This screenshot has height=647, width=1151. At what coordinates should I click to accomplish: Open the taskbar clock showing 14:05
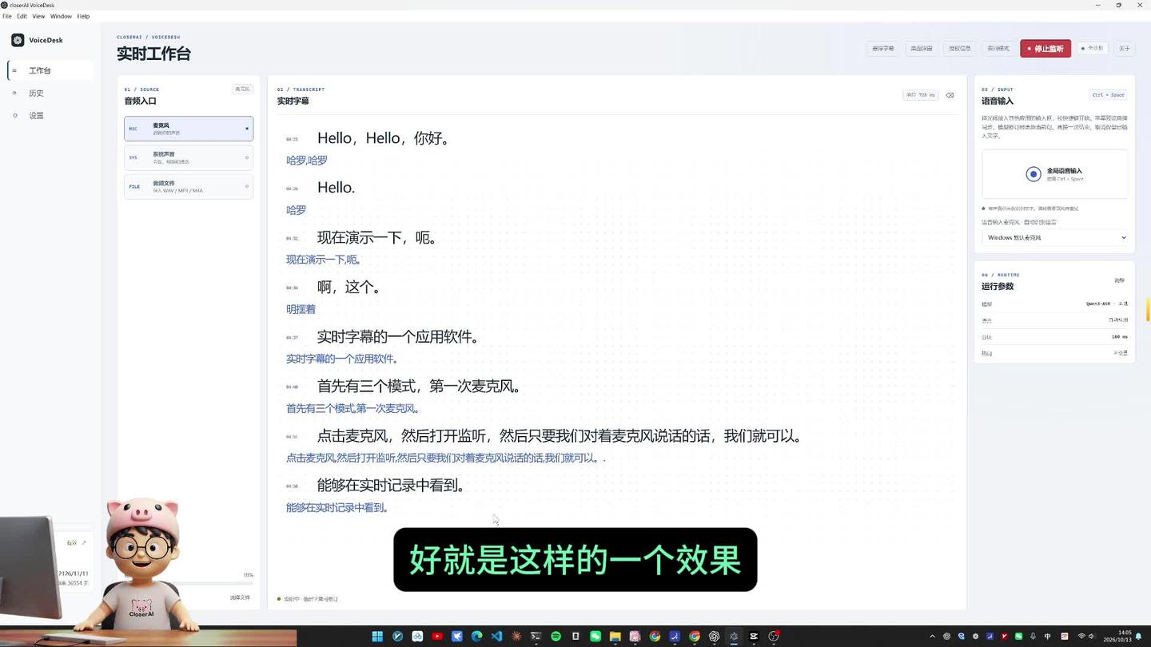coord(1117,637)
